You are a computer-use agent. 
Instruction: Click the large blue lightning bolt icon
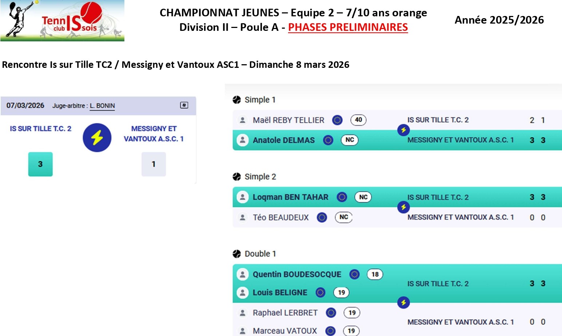97,138
